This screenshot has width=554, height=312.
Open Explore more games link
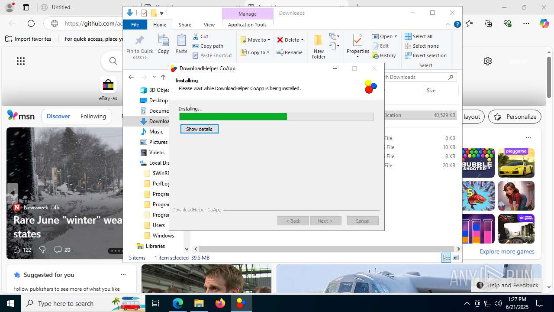click(507, 251)
